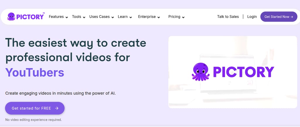Click 'Create engaging videos in minutes' tagline
Image resolution: width=300 pixels, height=127 pixels.
coord(60,93)
